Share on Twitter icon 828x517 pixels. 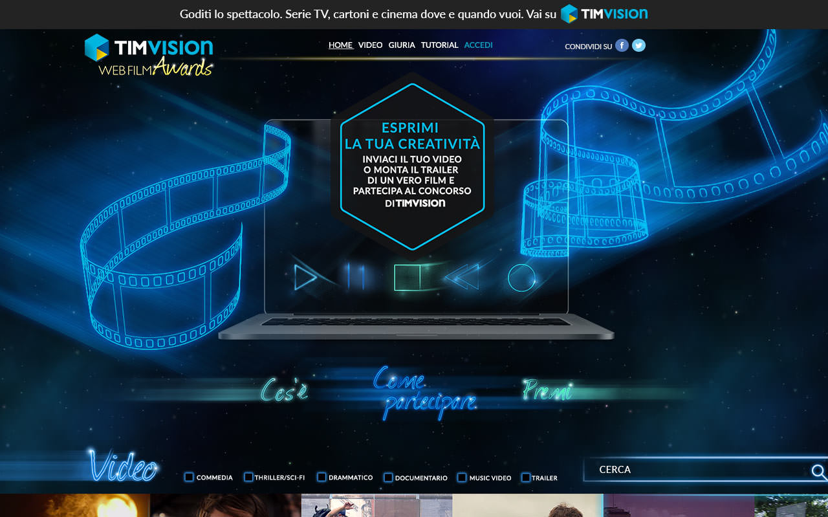638,45
